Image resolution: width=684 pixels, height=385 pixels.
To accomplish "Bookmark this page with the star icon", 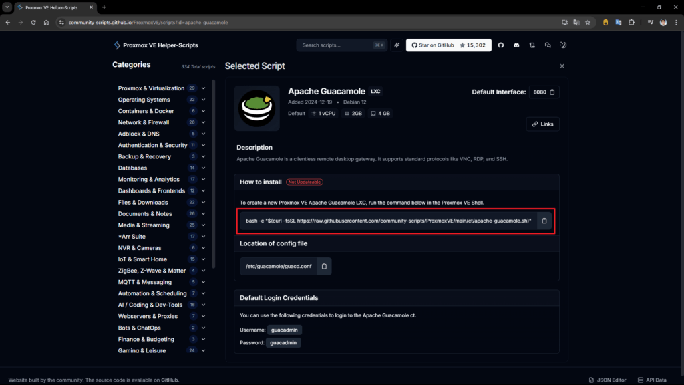I will tap(588, 22).
